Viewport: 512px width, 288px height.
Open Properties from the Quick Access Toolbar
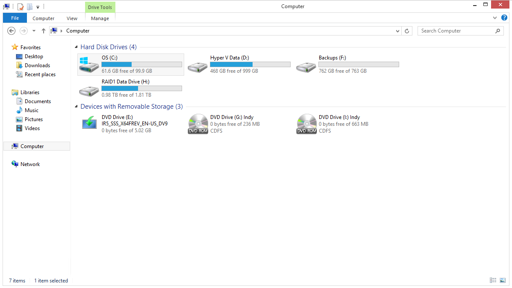[20, 6]
